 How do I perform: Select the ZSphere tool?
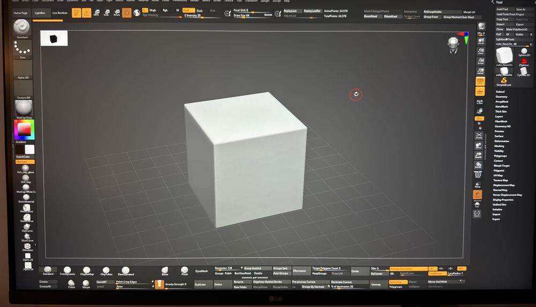pos(524,62)
